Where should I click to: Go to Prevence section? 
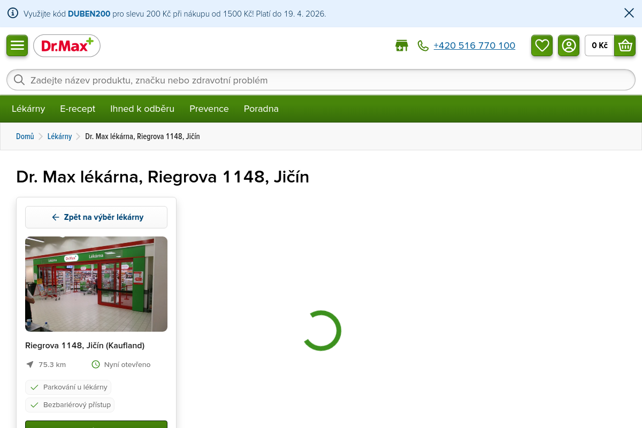pyautogui.click(x=209, y=109)
